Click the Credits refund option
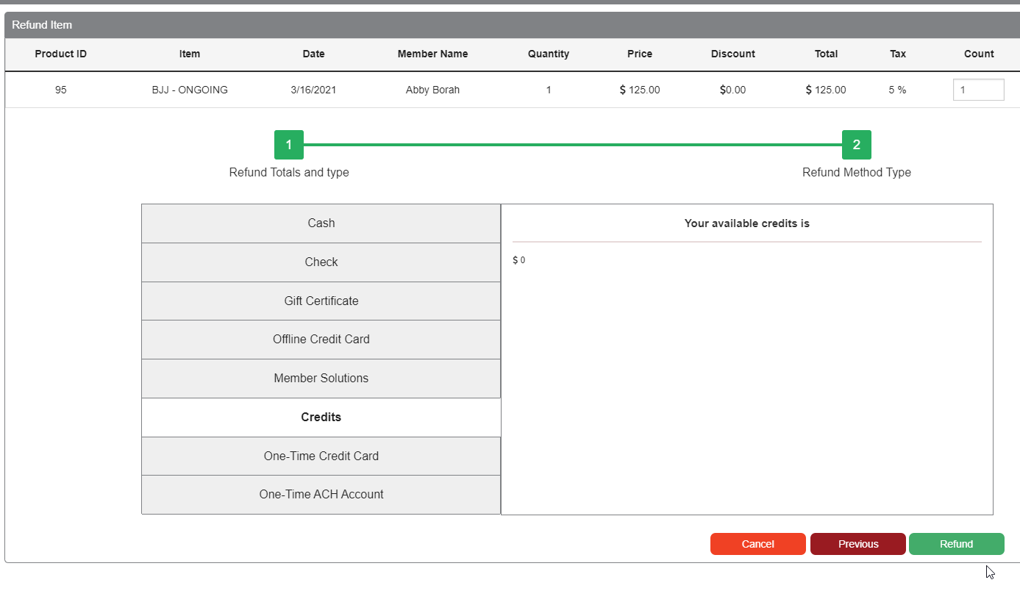This screenshot has height=591, width=1020. coord(321,418)
